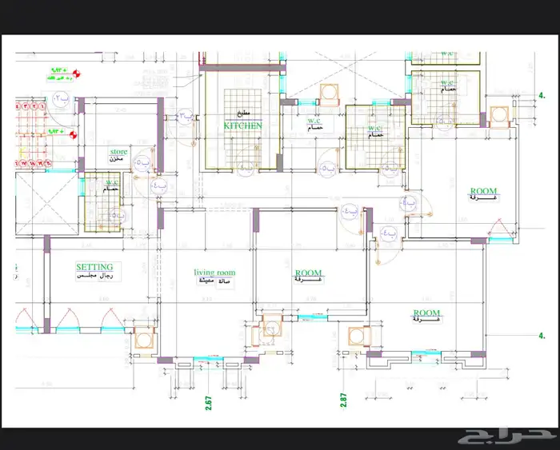Click the ROOM label in the top-right room
This screenshot has width=560, height=450.
click(483, 192)
